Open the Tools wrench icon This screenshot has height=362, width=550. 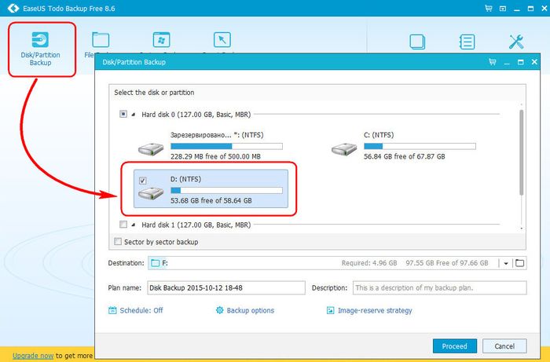(x=516, y=42)
